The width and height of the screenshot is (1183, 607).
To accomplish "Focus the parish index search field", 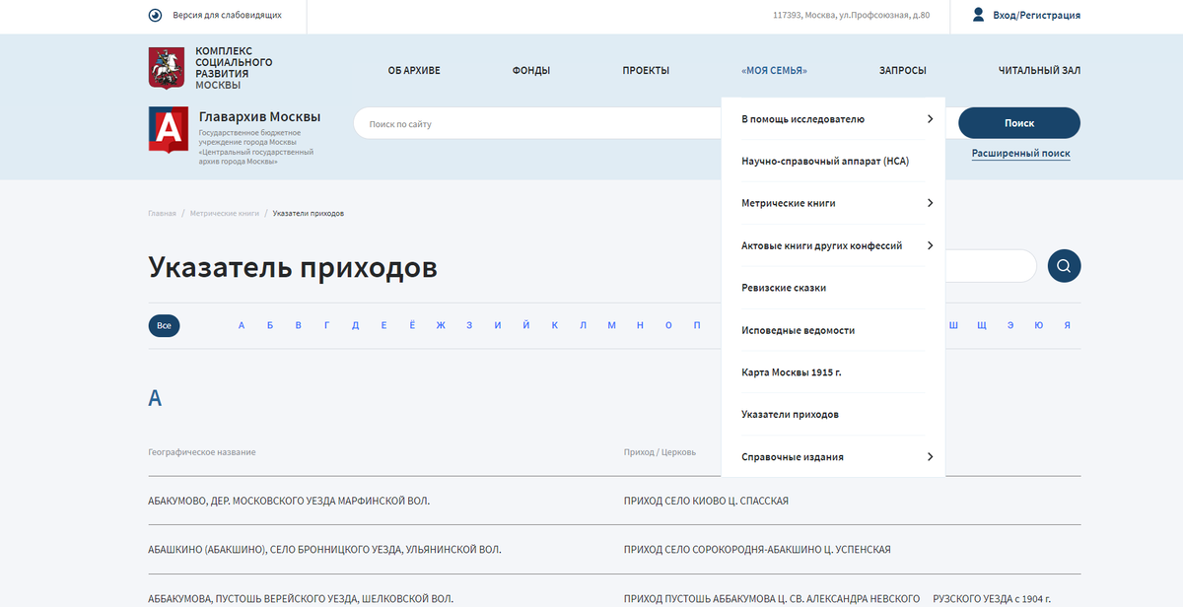I will click(x=991, y=266).
